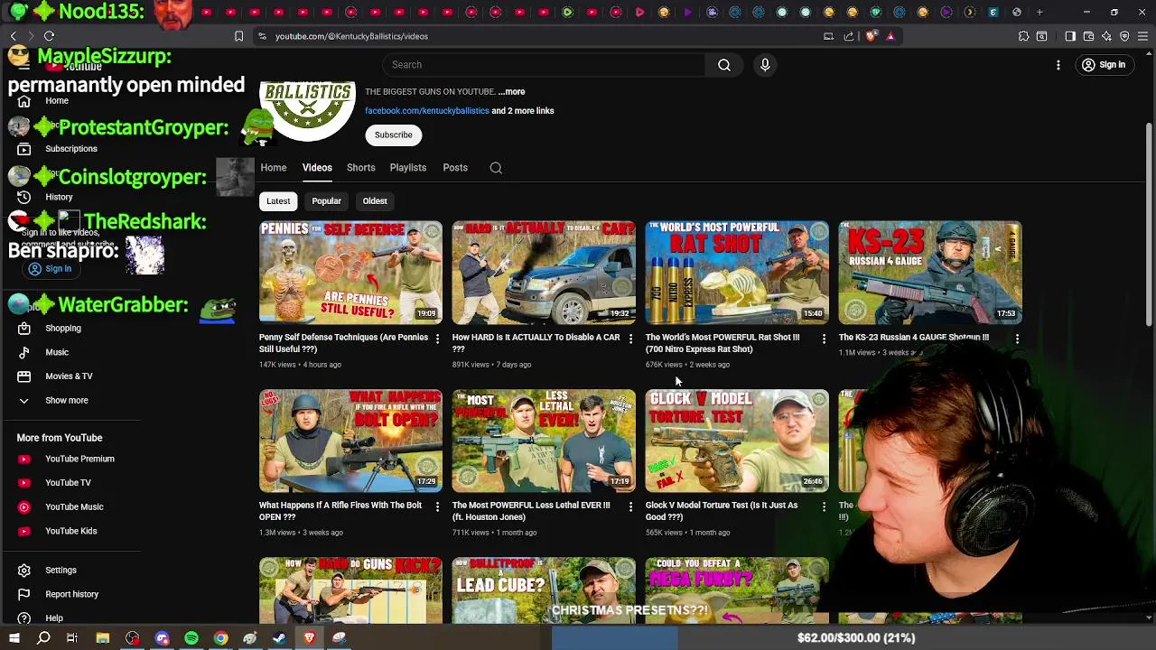
Task: Open Settings gear in YouTube sidebar
Action: (24, 571)
